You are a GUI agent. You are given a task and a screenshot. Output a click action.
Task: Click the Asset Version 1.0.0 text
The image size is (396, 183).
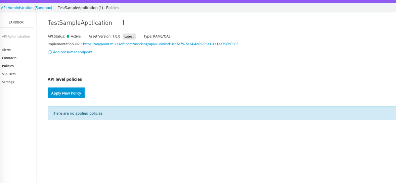tap(104, 37)
